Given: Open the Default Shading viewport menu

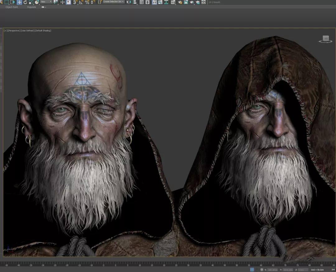Looking at the screenshot, I should tap(43, 31).
